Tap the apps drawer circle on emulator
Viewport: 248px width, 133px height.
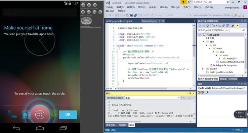(40, 115)
